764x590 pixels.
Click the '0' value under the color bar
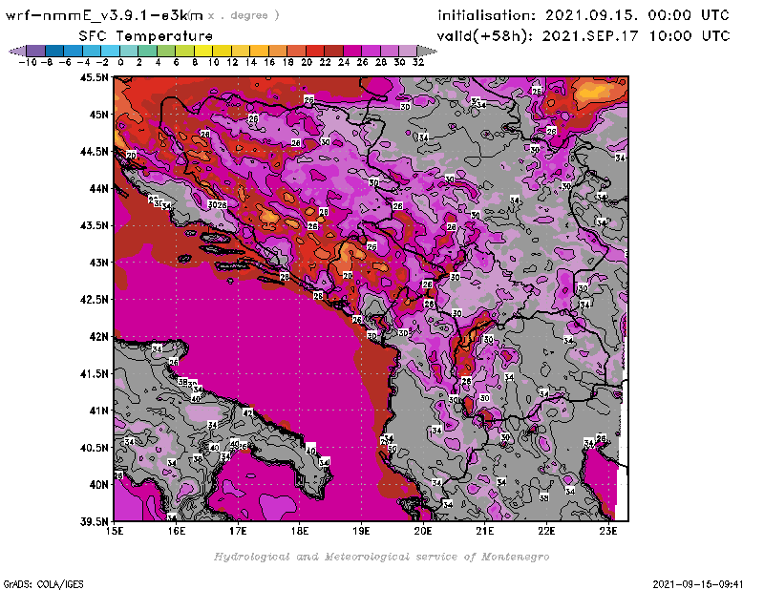tap(121, 62)
